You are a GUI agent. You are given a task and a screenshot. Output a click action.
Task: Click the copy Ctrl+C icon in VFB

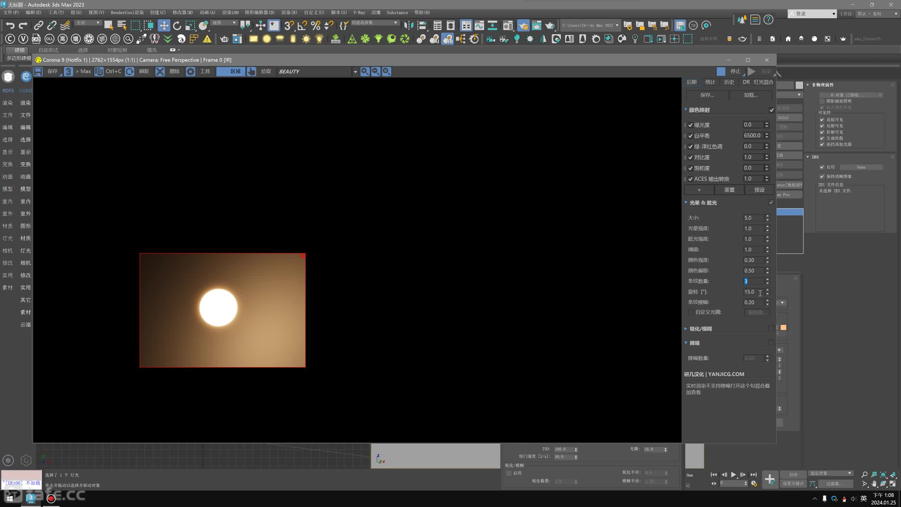click(99, 71)
